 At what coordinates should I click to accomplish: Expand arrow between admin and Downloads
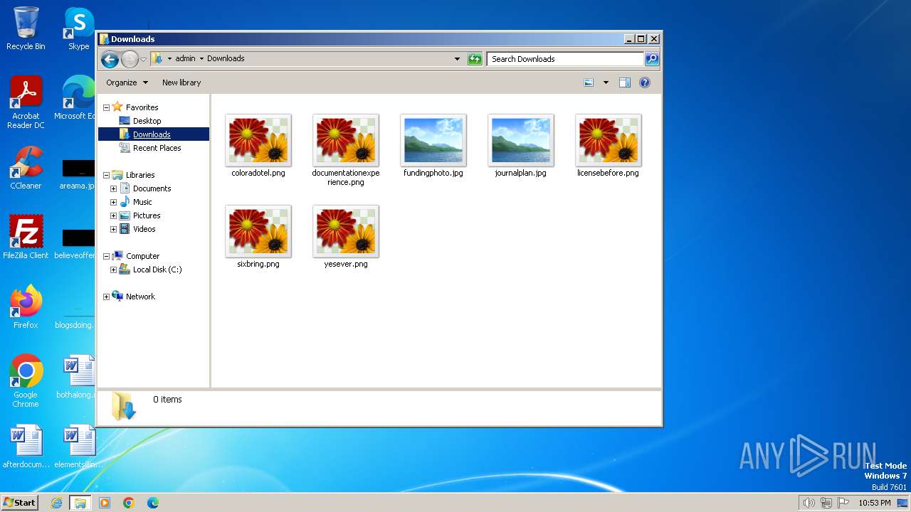201,58
